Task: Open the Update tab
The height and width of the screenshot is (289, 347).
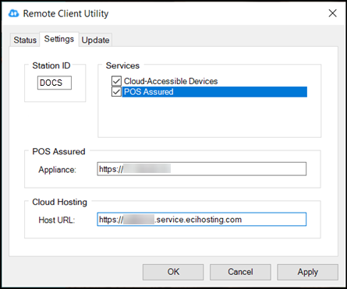Action: click(95, 40)
